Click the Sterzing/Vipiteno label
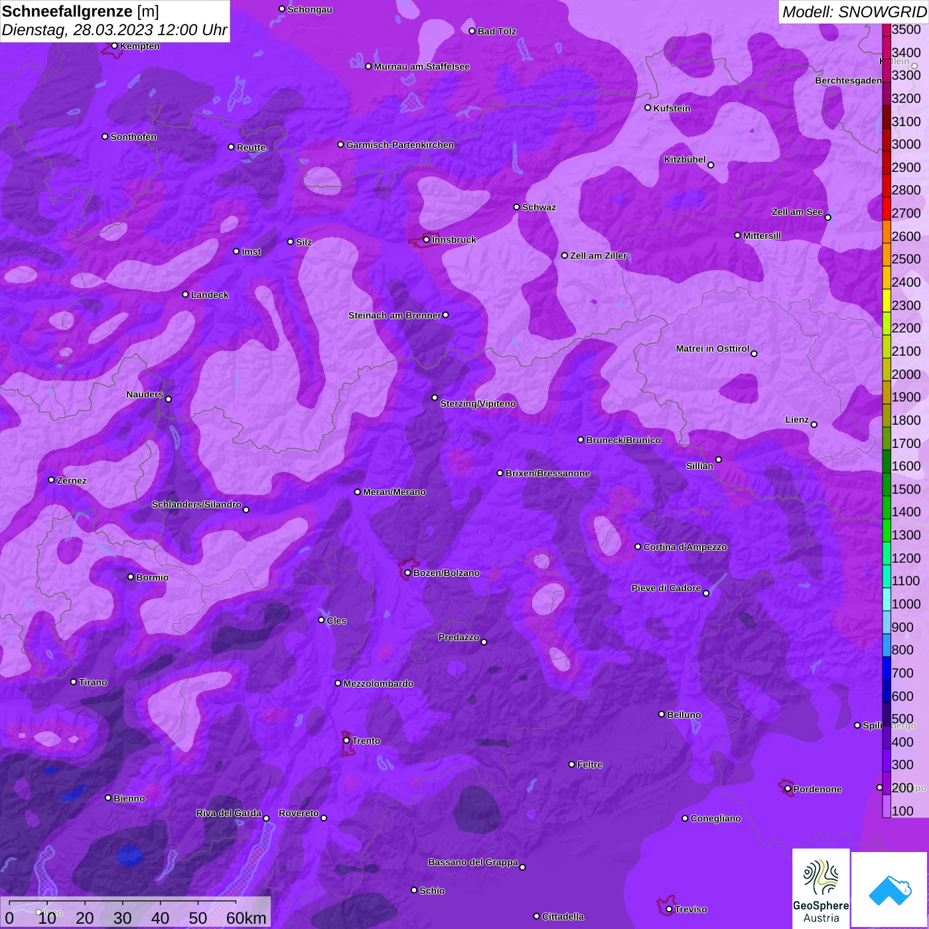 (478, 403)
